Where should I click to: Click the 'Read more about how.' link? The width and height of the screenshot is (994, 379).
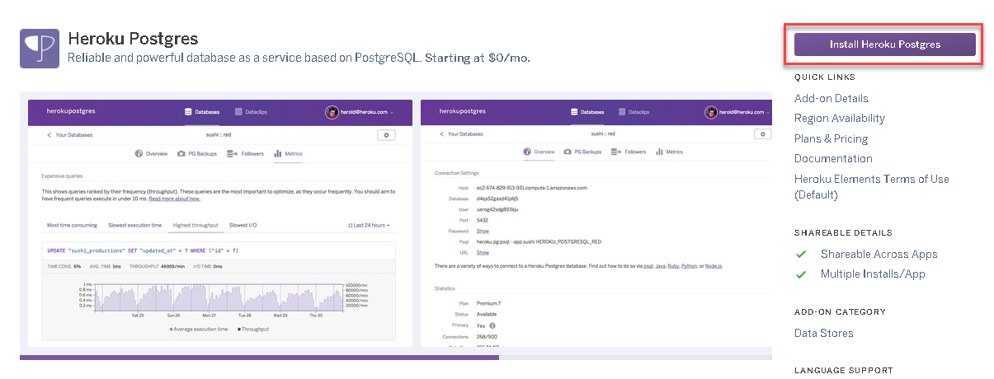coord(175,199)
